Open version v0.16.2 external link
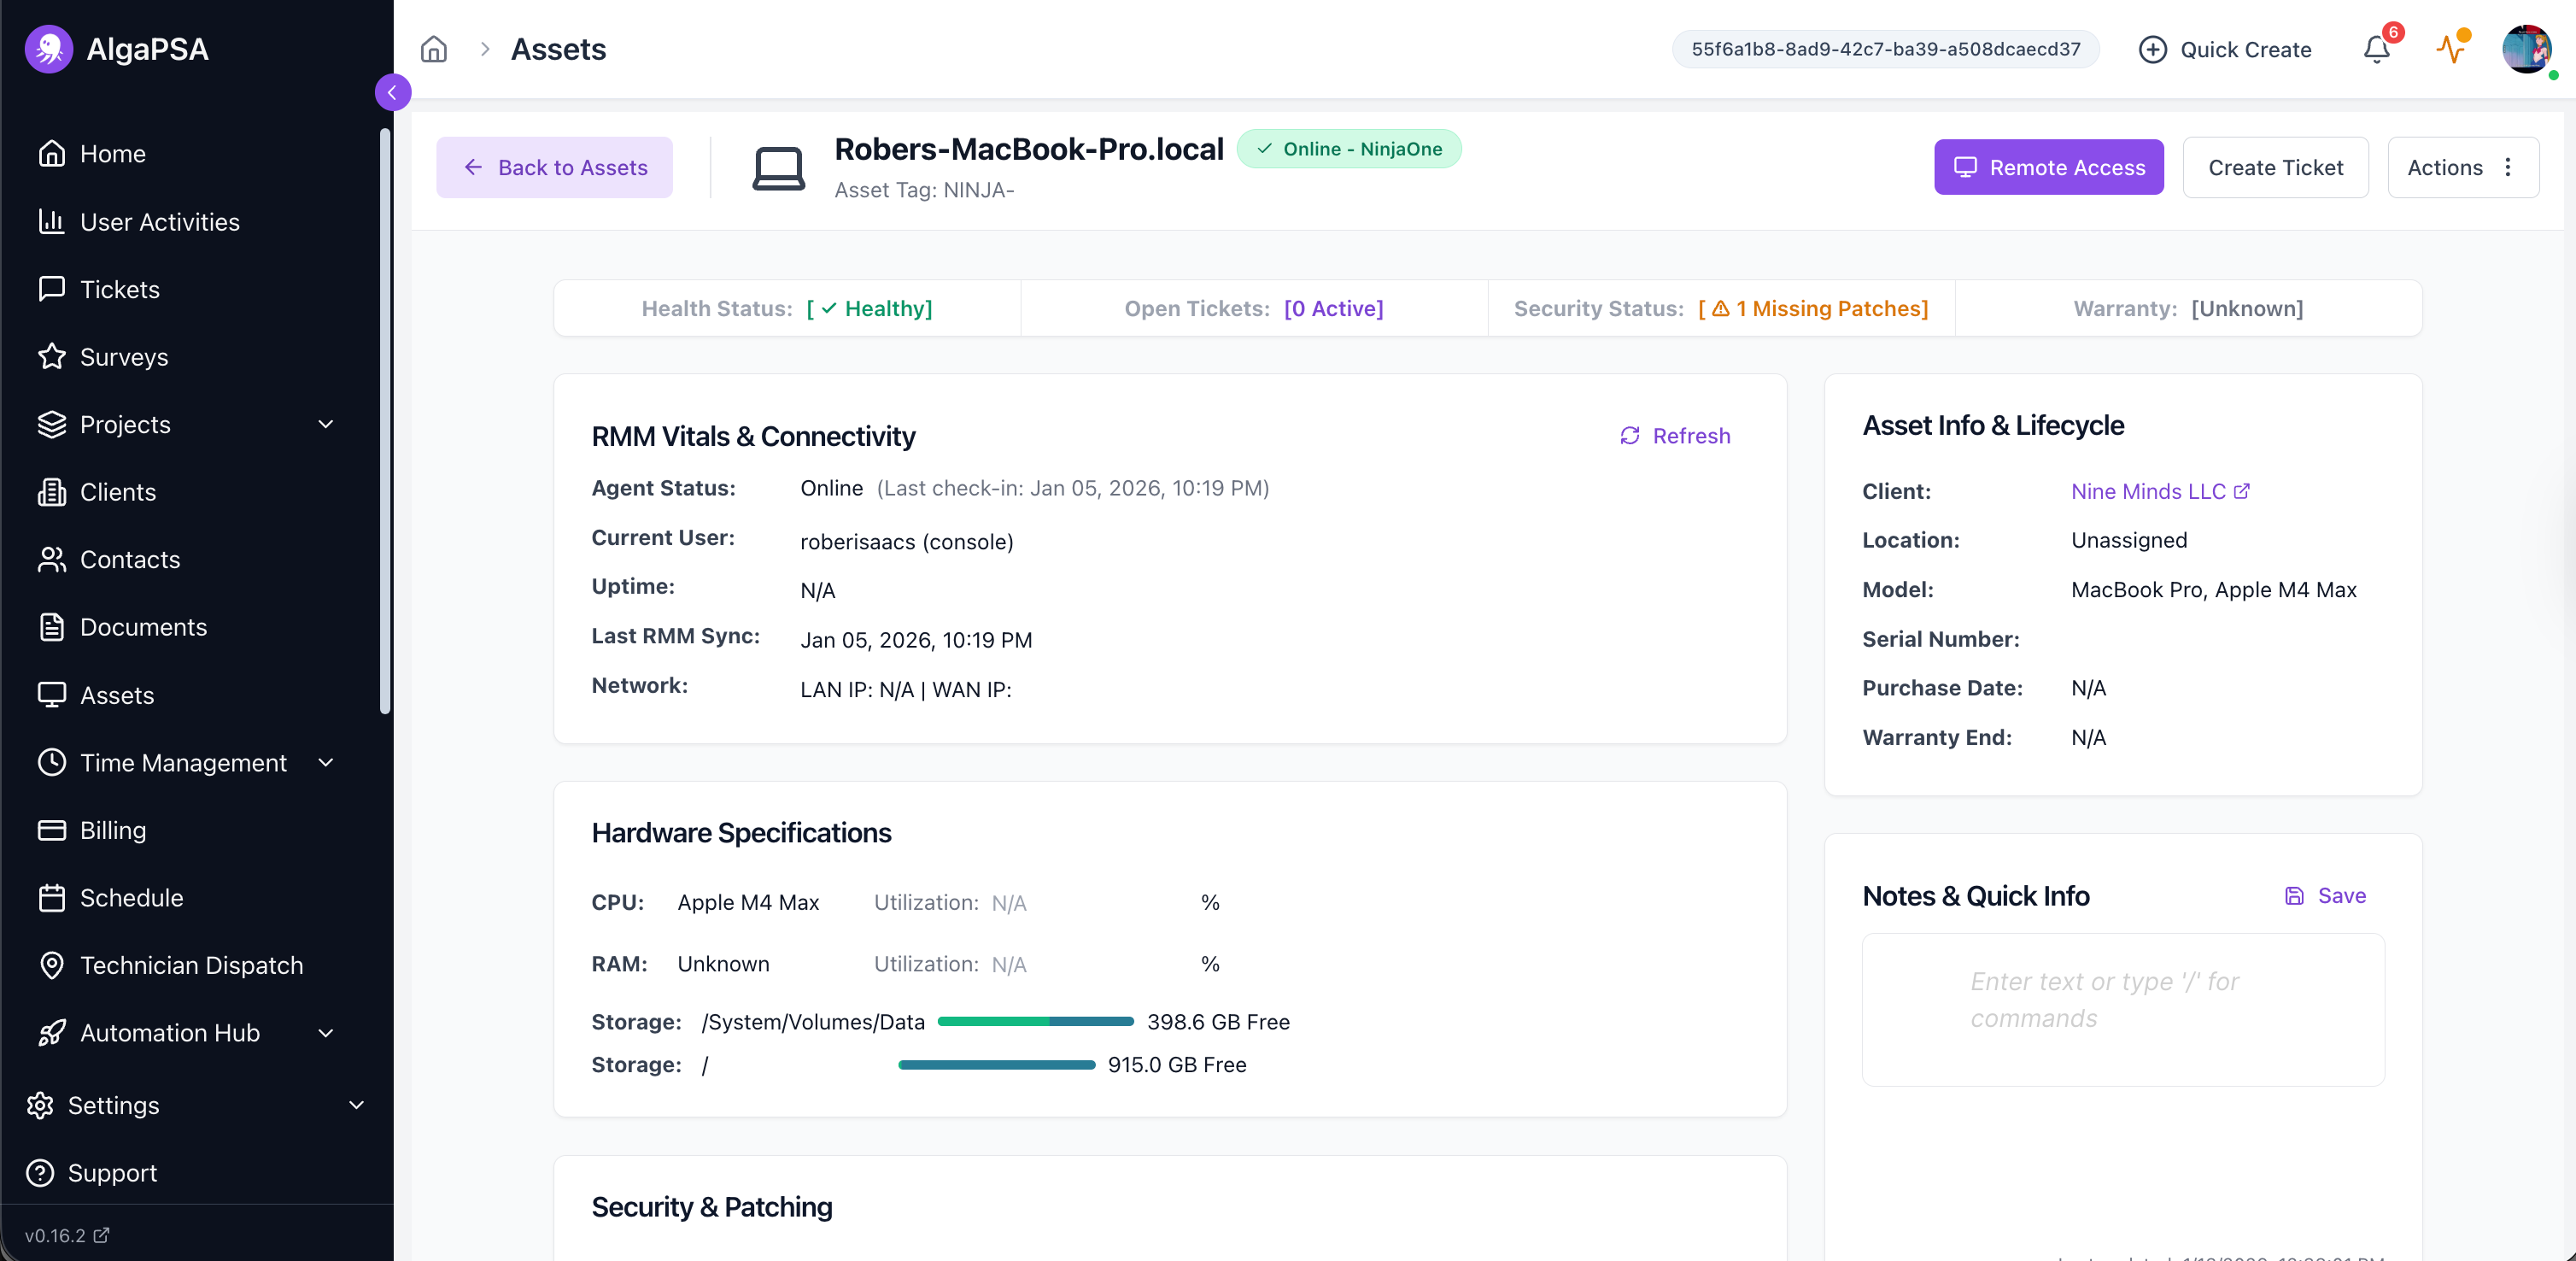 pos(67,1235)
